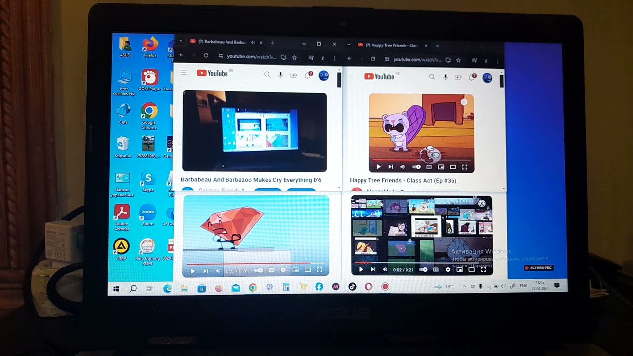Viewport: 633px width, 356px height.
Task: Open three-dot Chrome menu in Barbabeau window
Action: point(335,58)
